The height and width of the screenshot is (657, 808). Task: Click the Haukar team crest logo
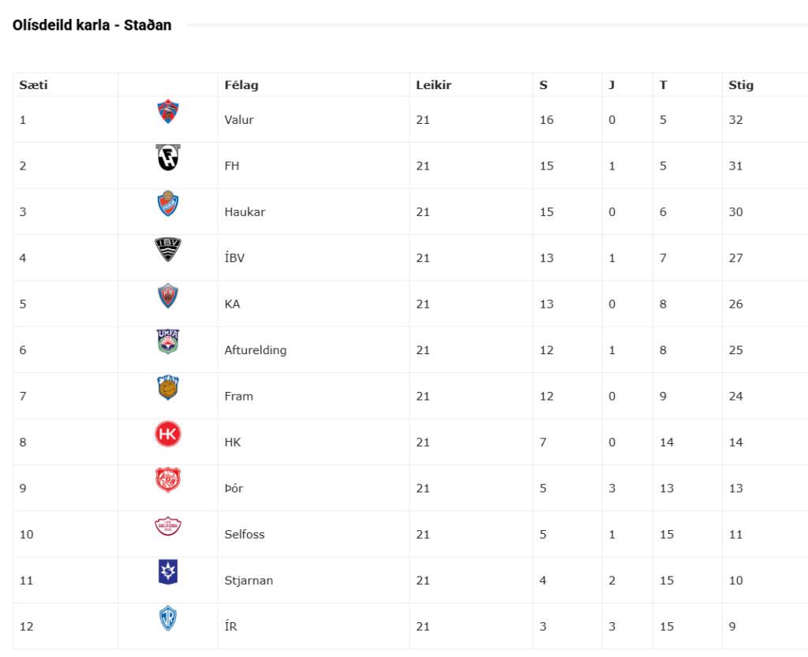(167, 204)
